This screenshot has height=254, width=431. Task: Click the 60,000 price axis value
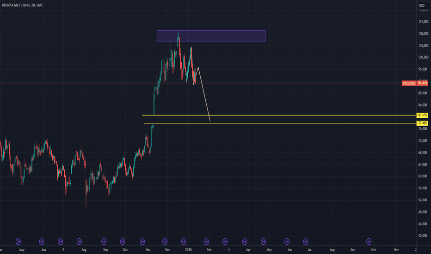tap(423, 176)
